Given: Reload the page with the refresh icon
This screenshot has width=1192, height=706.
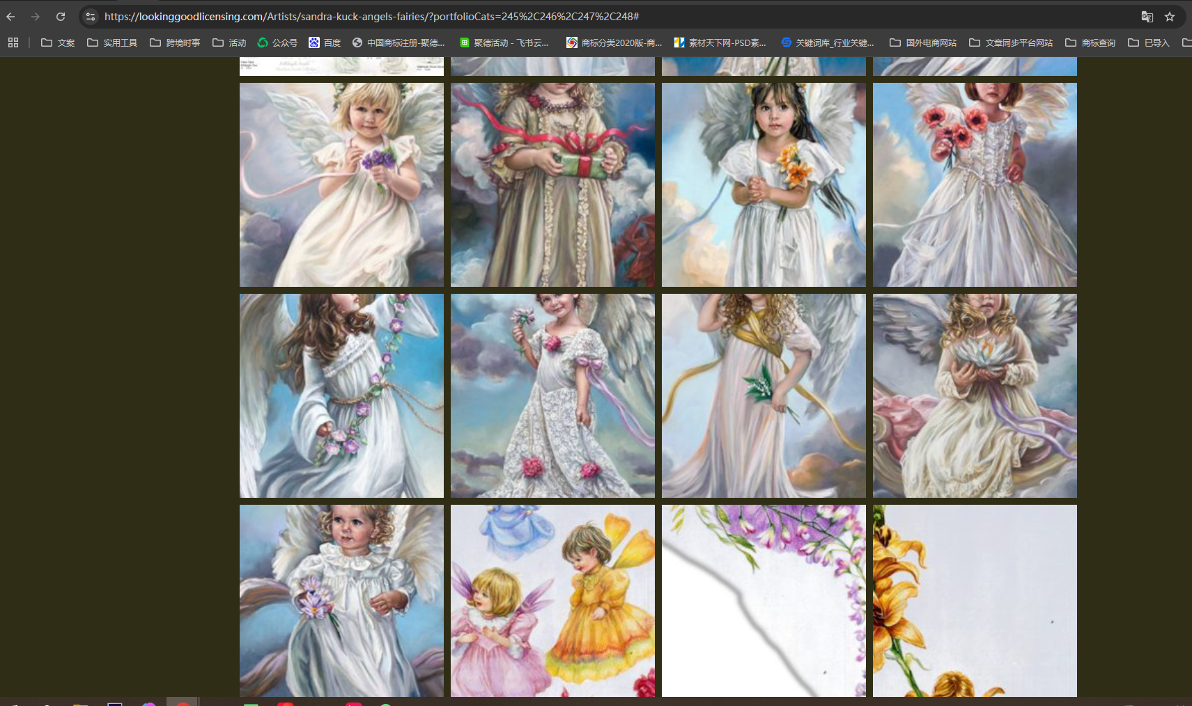Looking at the screenshot, I should tap(61, 17).
